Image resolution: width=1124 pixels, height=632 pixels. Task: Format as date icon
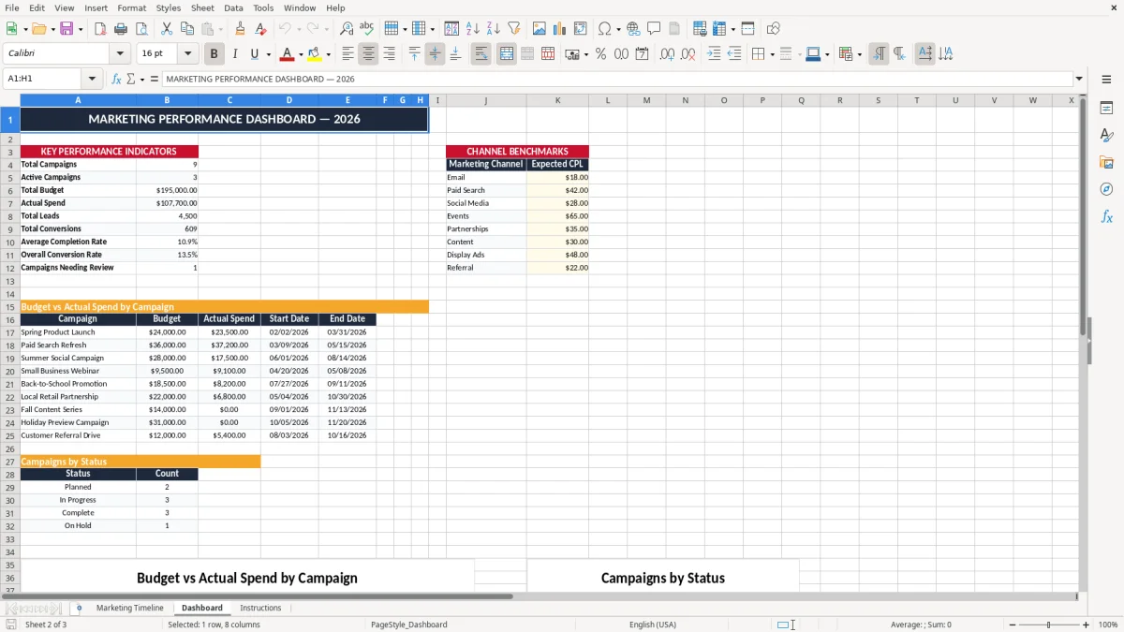[x=642, y=54]
